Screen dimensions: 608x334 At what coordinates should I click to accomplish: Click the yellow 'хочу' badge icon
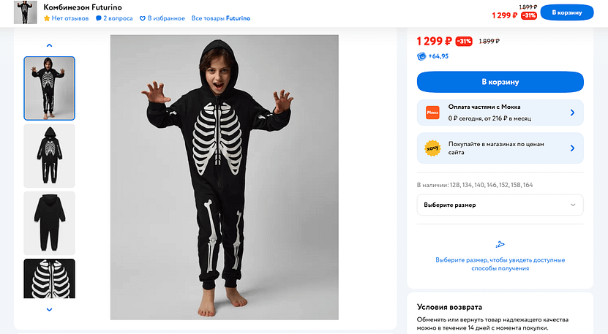(432, 148)
